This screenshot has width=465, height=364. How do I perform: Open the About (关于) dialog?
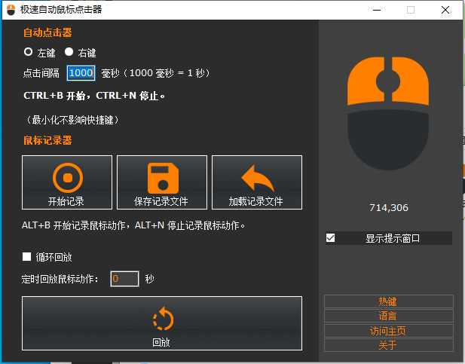pyautogui.click(x=388, y=344)
